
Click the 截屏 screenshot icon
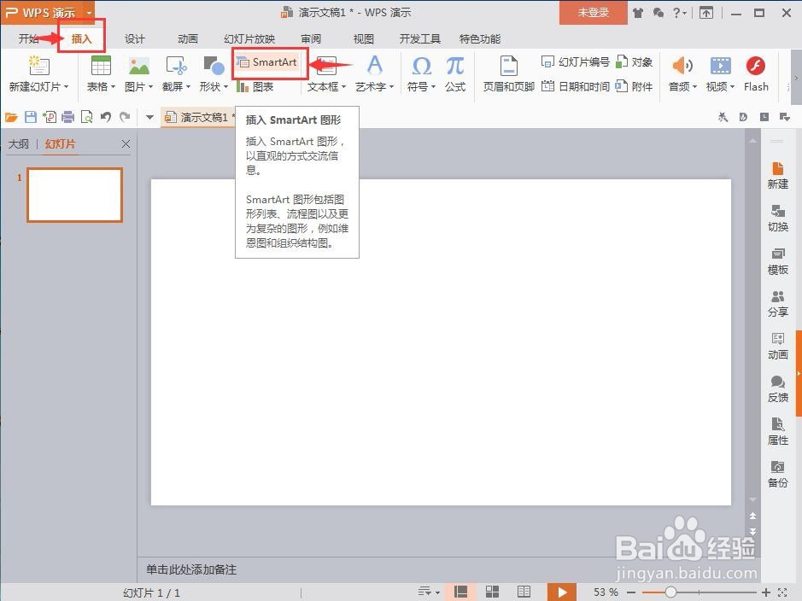point(176,66)
